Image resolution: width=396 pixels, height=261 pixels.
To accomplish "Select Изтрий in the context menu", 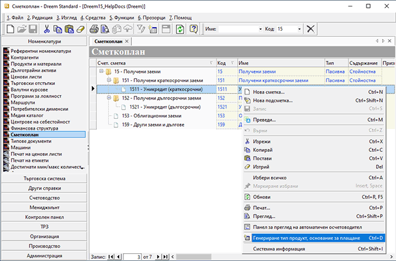I will [x=314, y=167].
